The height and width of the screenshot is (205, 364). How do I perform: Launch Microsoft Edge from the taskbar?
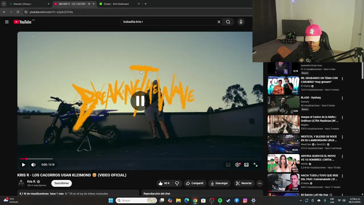tap(187, 200)
